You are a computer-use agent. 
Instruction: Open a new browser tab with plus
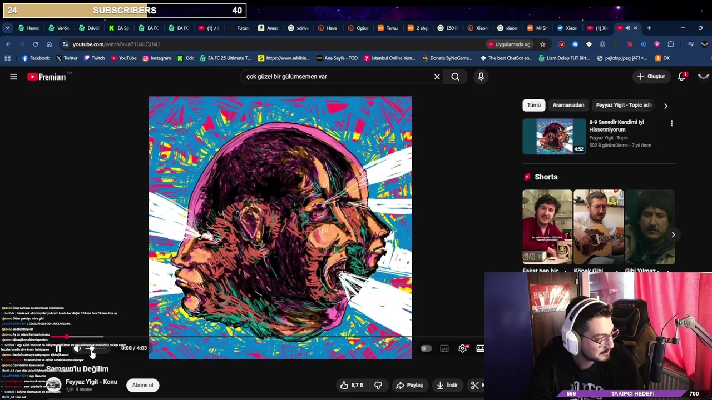click(x=649, y=28)
